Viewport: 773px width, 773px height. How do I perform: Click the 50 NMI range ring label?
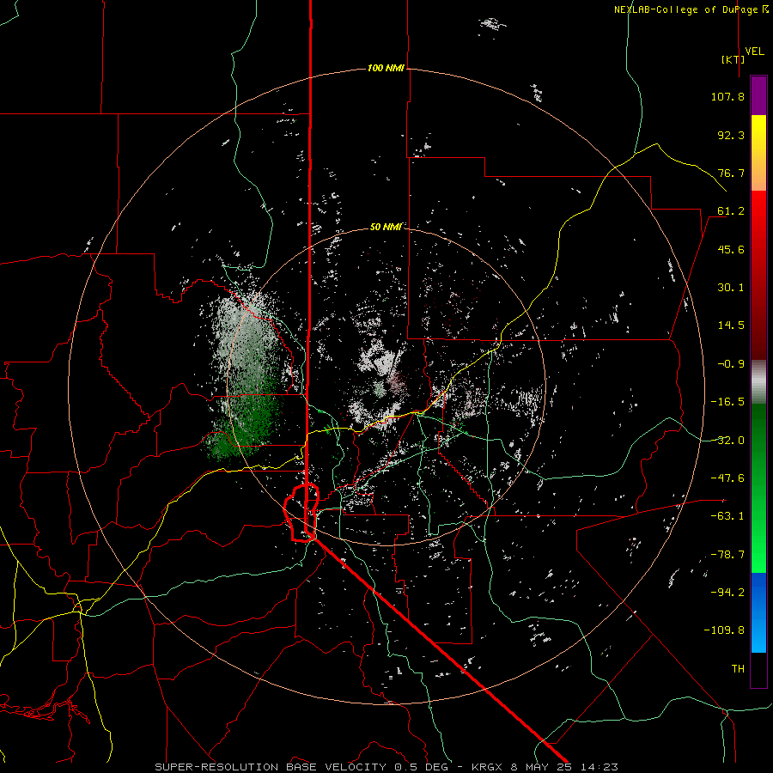(386, 228)
